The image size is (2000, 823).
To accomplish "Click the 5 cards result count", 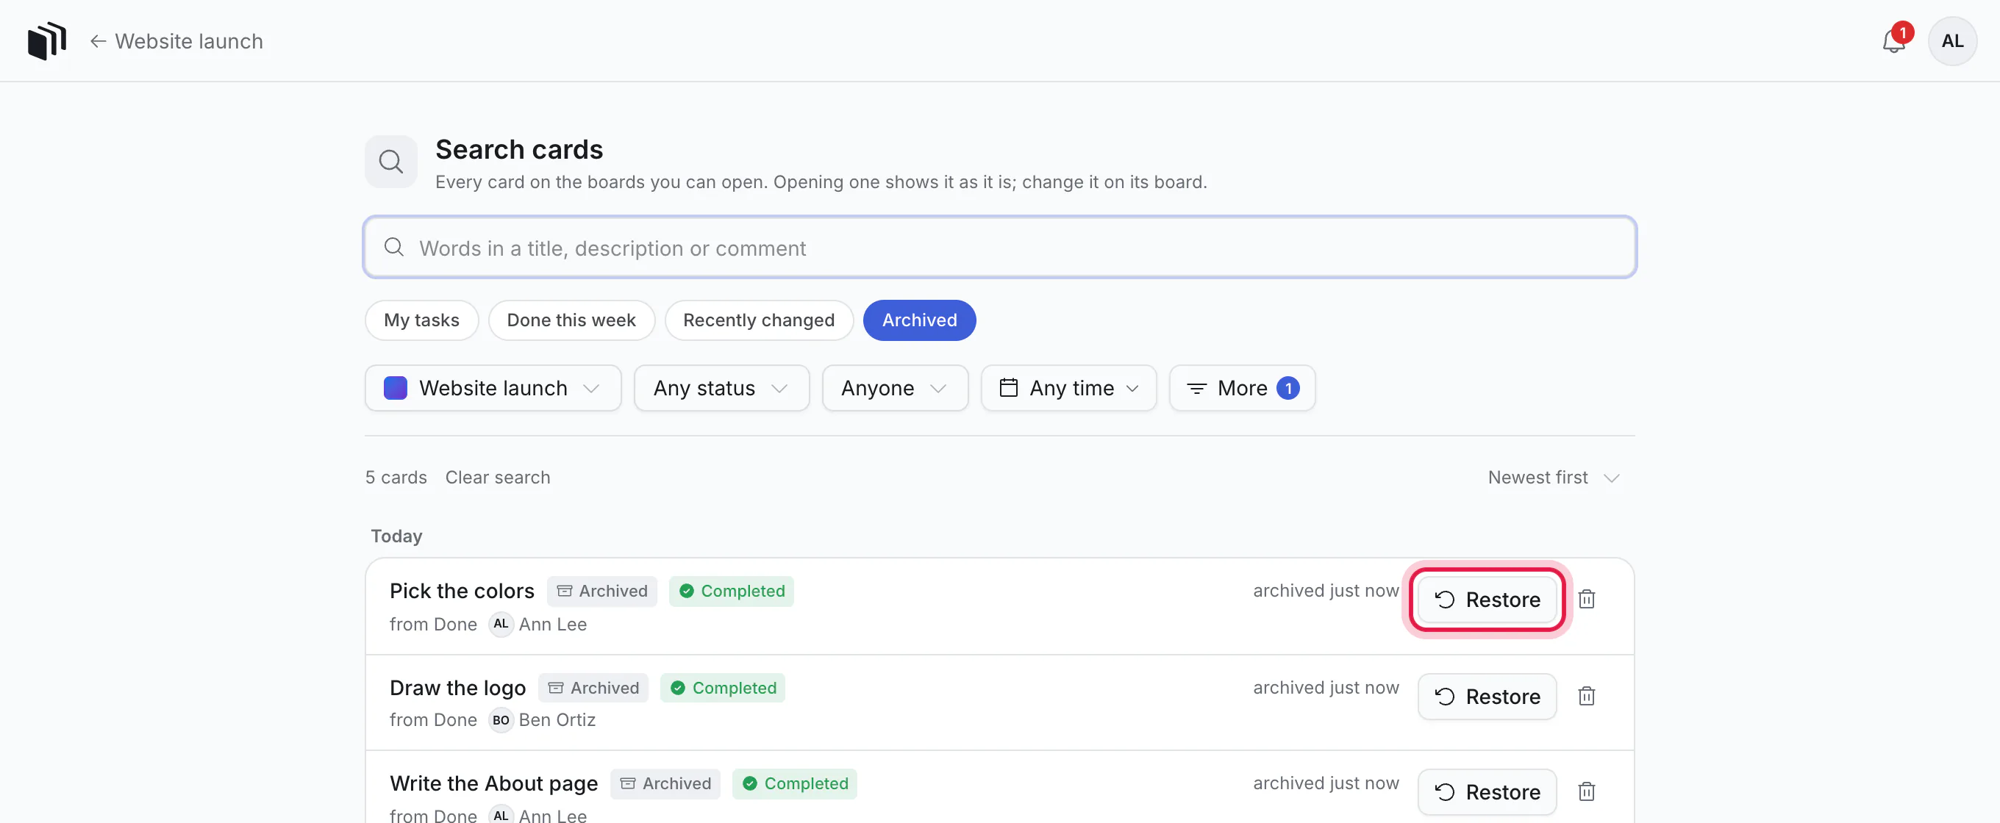I will coord(396,477).
